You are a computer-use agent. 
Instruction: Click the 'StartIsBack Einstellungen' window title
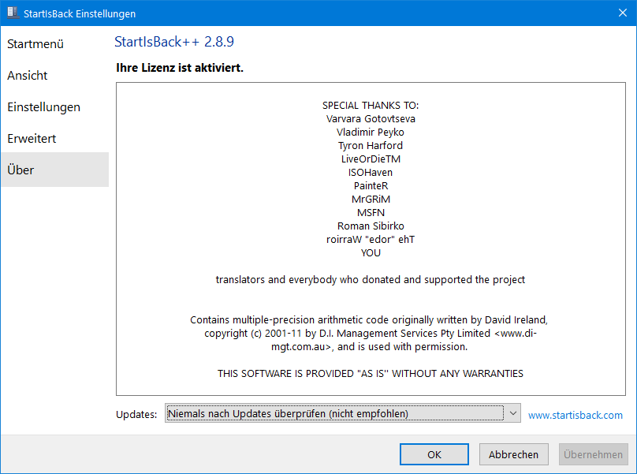coord(80,14)
